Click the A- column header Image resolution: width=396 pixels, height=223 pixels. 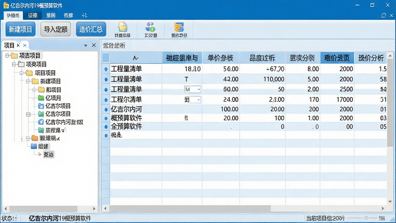(136, 58)
